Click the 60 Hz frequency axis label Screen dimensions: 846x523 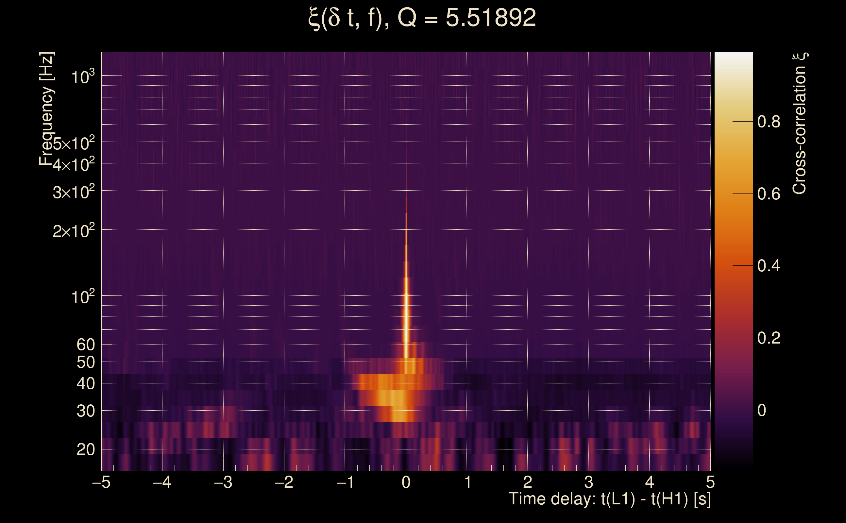[x=85, y=345]
